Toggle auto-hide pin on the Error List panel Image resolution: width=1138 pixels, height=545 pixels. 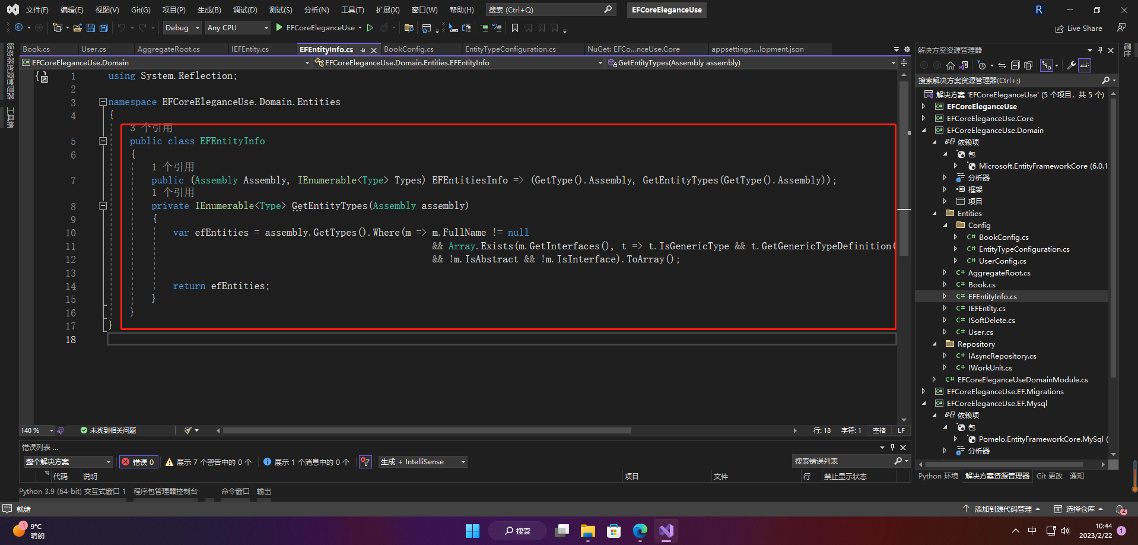pyautogui.click(x=892, y=447)
